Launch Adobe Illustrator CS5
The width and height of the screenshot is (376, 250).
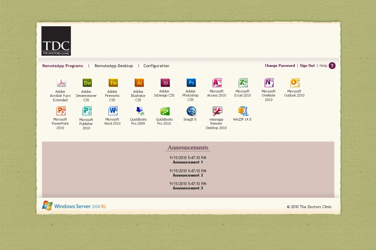[x=139, y=83]
